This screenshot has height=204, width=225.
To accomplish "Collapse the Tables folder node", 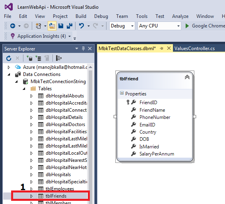I will coord(24,89).
